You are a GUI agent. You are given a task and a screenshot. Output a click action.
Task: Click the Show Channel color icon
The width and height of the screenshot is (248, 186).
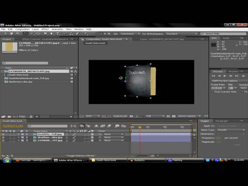tap(142, 116)
